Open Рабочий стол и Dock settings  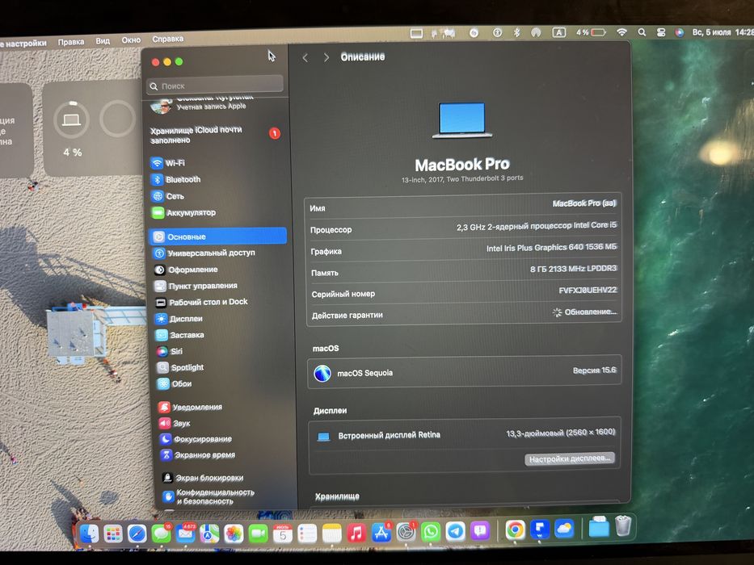point(201,302)
